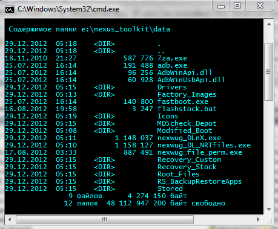278x229 pixels.
Task: Click the date 18.11.2010
Action: click(x=26, y=58)
